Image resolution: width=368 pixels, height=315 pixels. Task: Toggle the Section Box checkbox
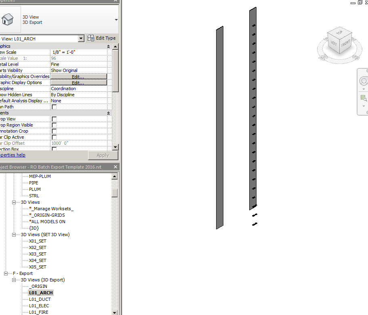[x=54, y=149]
